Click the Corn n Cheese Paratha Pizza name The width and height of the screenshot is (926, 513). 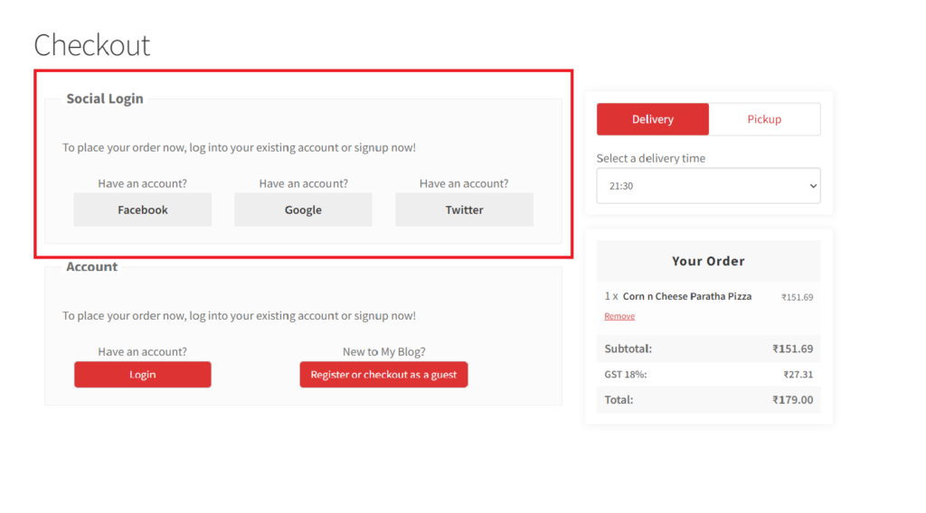tap(686, 296)
